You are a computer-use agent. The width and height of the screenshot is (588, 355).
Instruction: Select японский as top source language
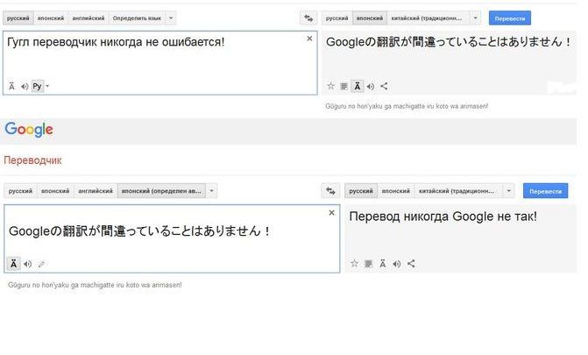[x=51, y=18]
